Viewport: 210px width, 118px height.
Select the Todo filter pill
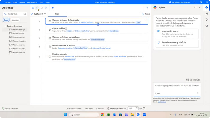(6, 20)
